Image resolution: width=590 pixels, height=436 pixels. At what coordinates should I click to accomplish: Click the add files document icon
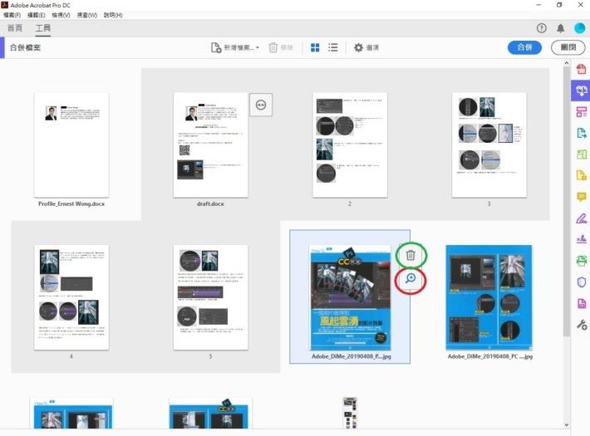tap(216, 48)
